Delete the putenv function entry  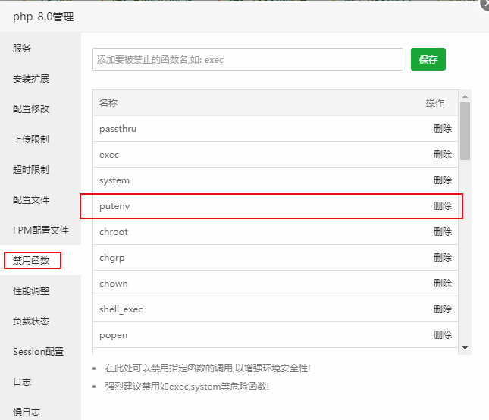[443, 205]
